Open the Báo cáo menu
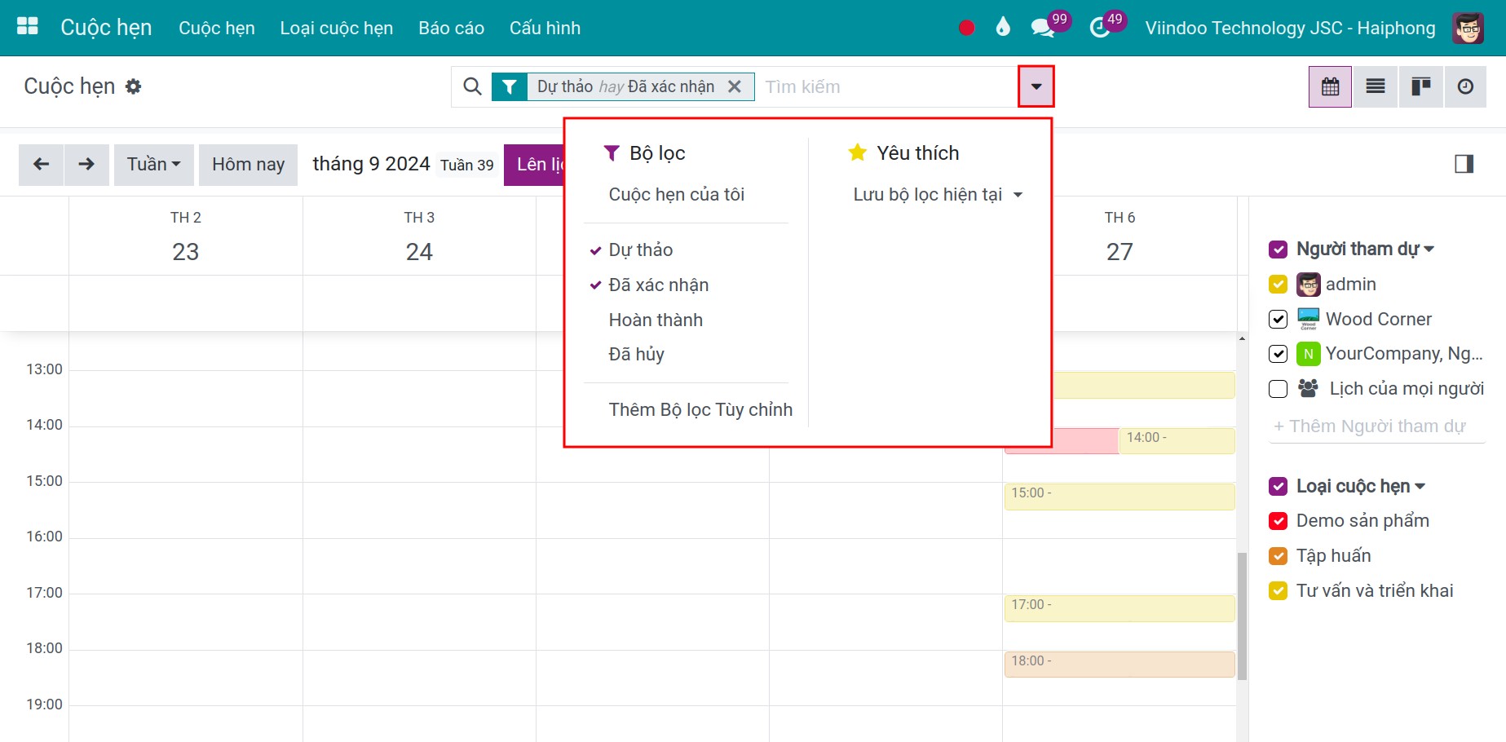Screen dimensions: 1506x742 point(452,28)
